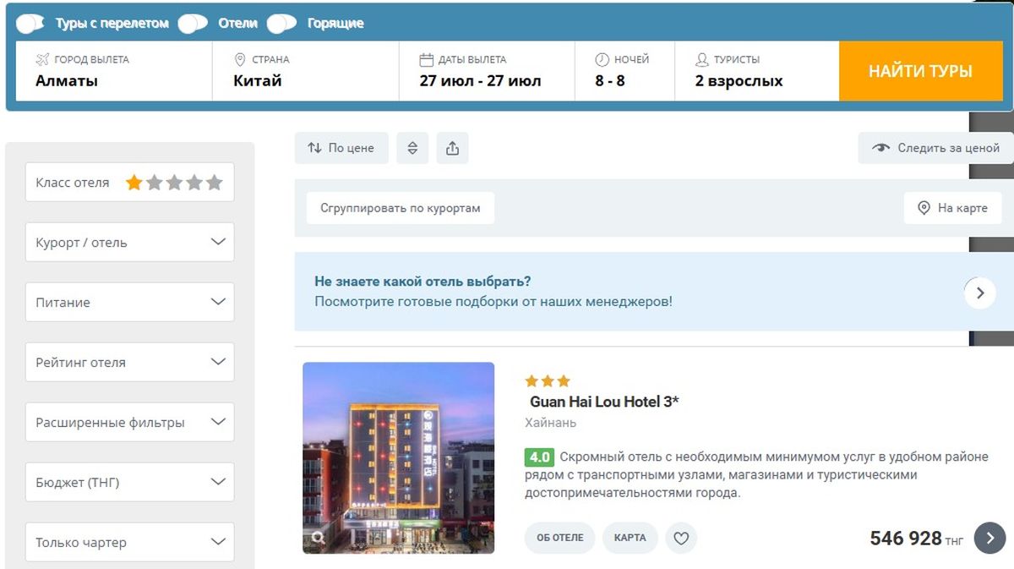
Task: Click the plane icon beside Город вылета
Action: 43,59
